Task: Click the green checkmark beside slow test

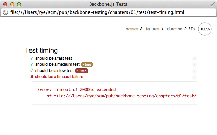Action: click(32, 71)
